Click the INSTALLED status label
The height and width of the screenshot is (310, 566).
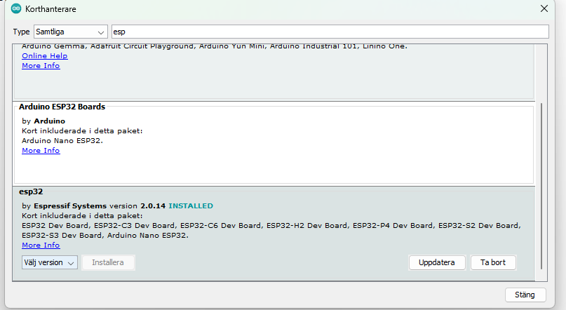tap(191, 206)
